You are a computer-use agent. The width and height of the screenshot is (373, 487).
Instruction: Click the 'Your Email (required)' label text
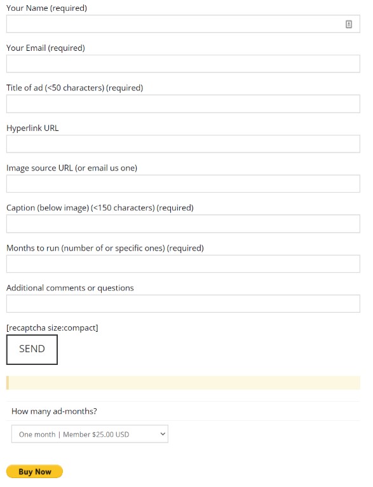(x=46, y=48)
